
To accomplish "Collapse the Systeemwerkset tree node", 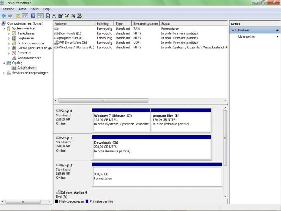I will coord(4,29).
